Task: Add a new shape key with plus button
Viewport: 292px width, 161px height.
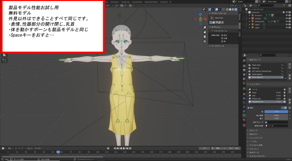Action: click(x=290, y=89)
